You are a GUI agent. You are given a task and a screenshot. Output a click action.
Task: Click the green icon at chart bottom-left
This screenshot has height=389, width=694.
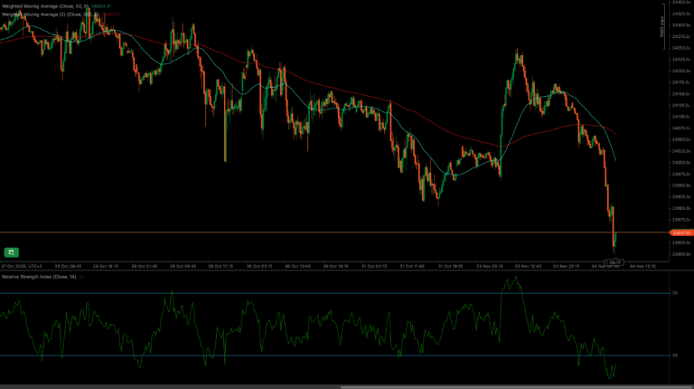(x=12, y=251)
